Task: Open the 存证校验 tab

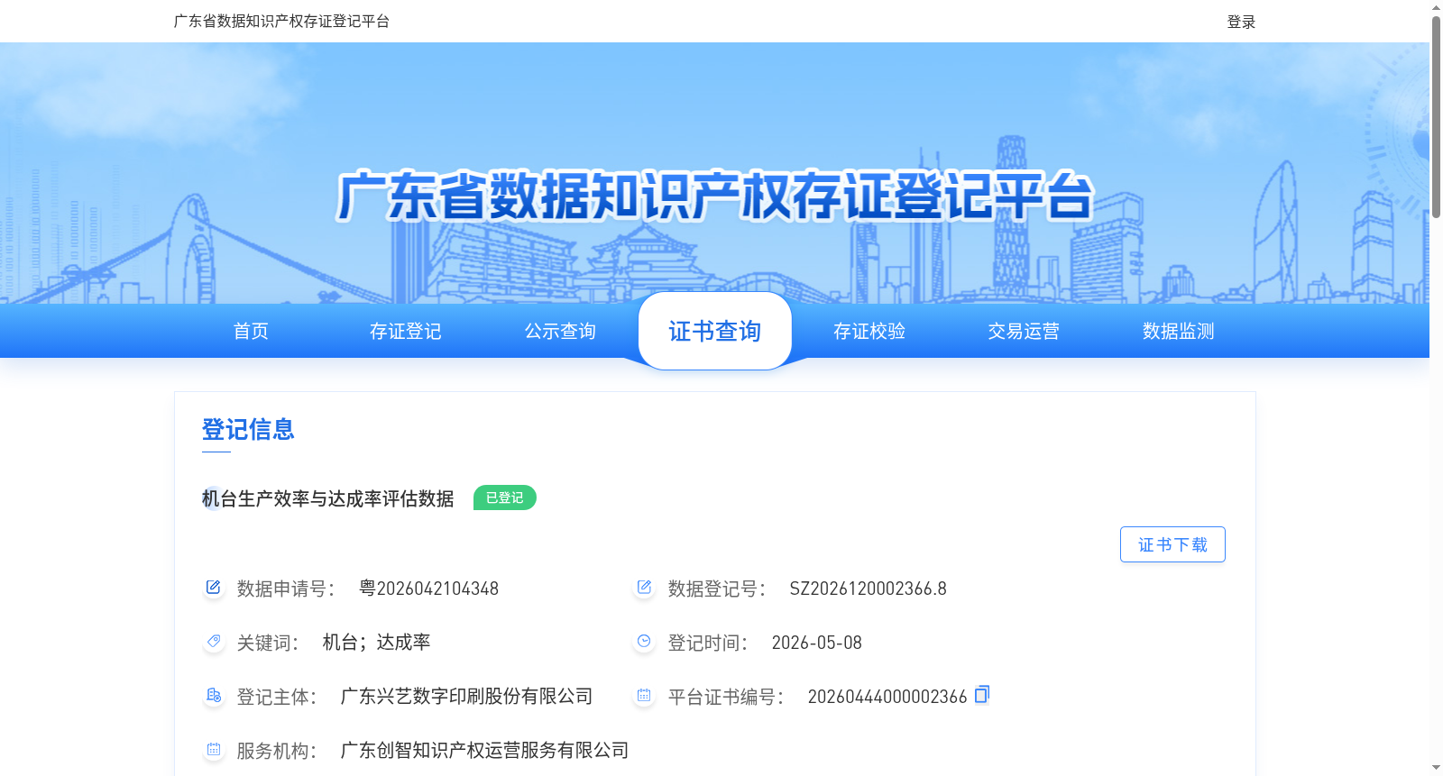Action: 869,331
